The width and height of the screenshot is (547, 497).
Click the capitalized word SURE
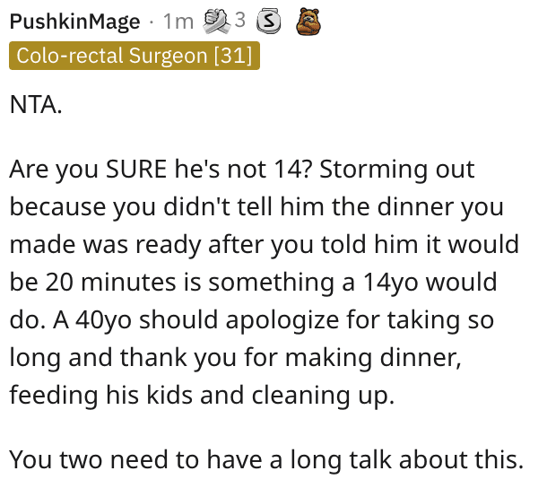coord(136,170)
